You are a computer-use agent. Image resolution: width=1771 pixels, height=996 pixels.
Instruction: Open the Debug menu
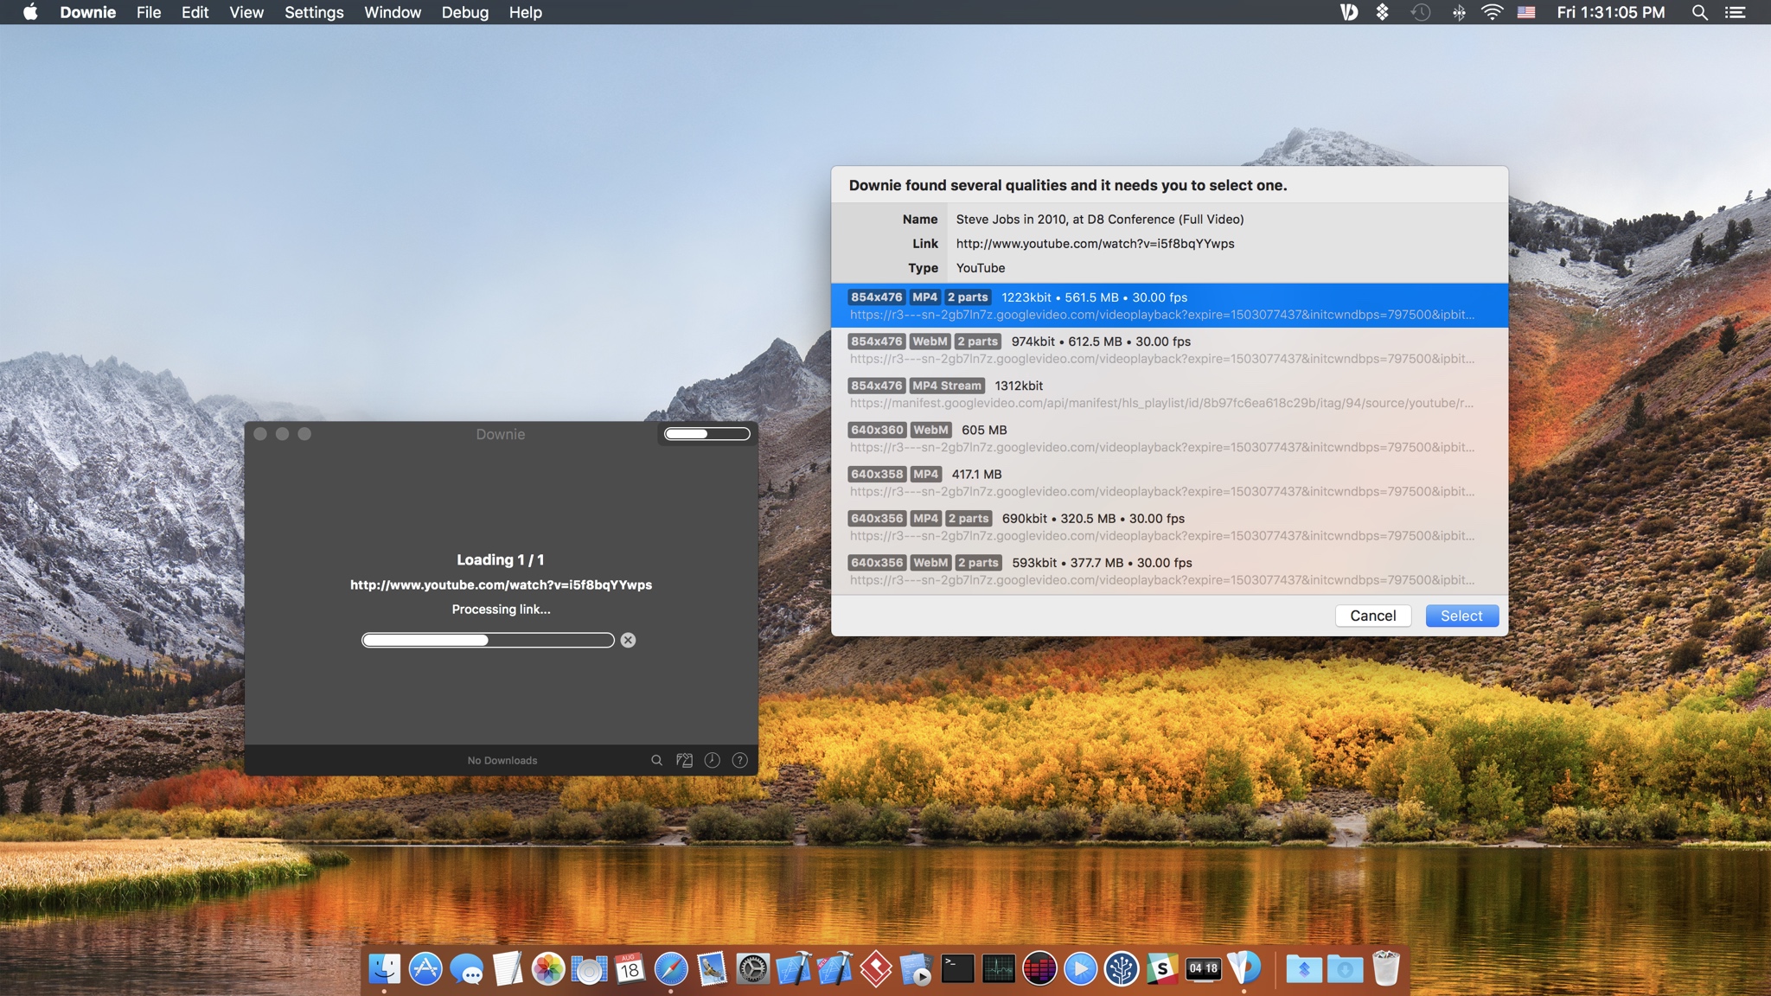(x=464, y=12)
